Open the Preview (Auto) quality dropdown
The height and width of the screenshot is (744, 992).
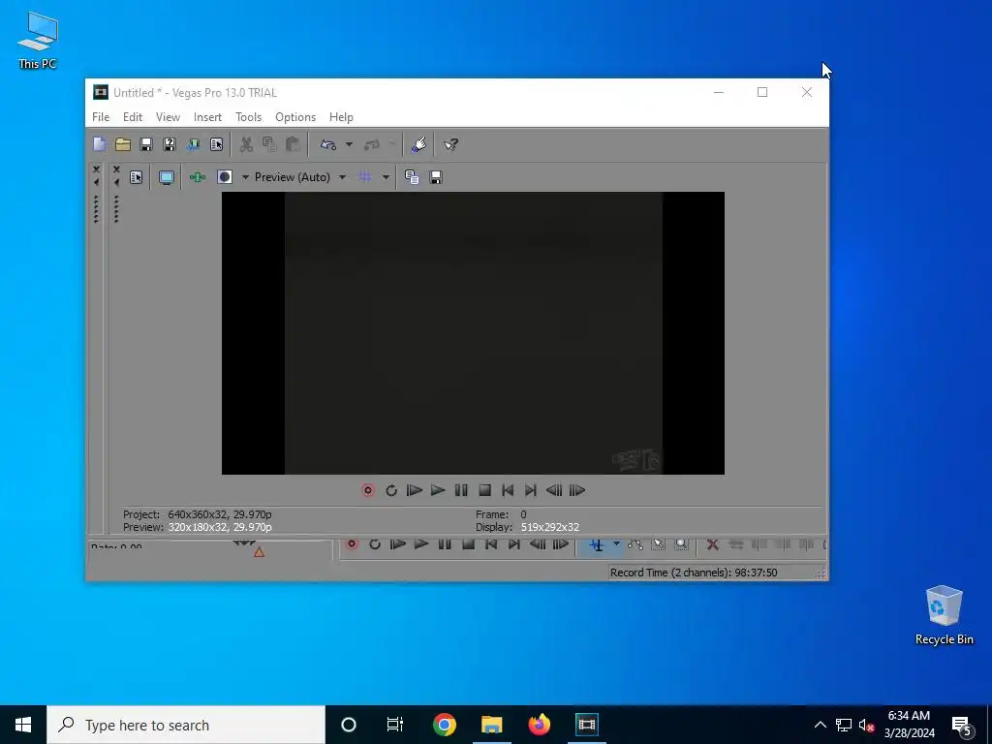300,177
